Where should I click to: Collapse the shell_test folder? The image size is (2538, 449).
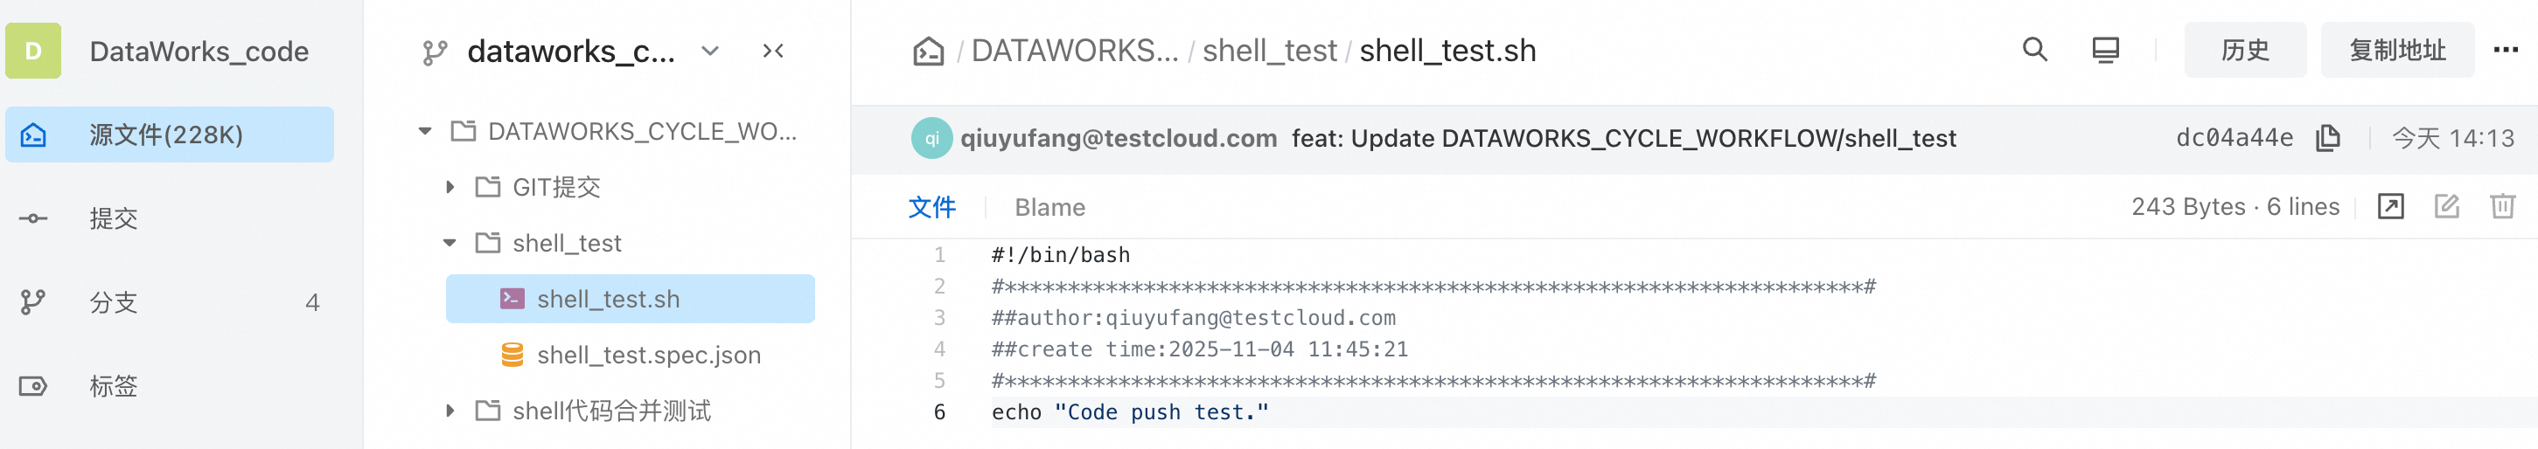450,243
